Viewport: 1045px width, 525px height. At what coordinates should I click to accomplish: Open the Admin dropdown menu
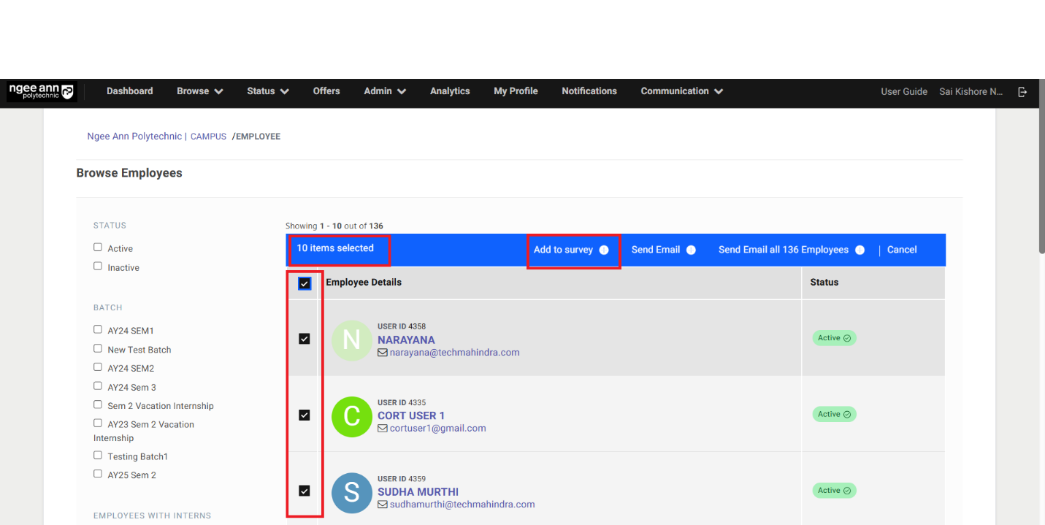tap(385, 91)
